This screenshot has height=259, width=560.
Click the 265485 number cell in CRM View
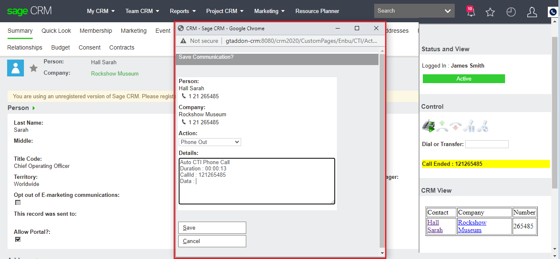click(x=524, y=226)
